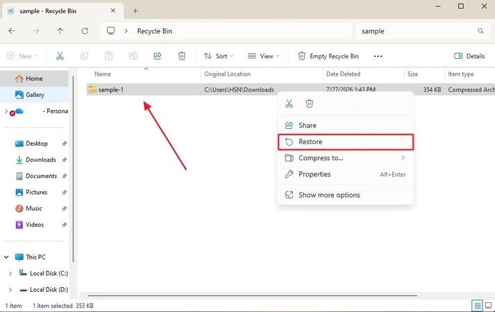Switch to the details list view icon
Viewport: 495px width, 312px height.
click(478, 305)
